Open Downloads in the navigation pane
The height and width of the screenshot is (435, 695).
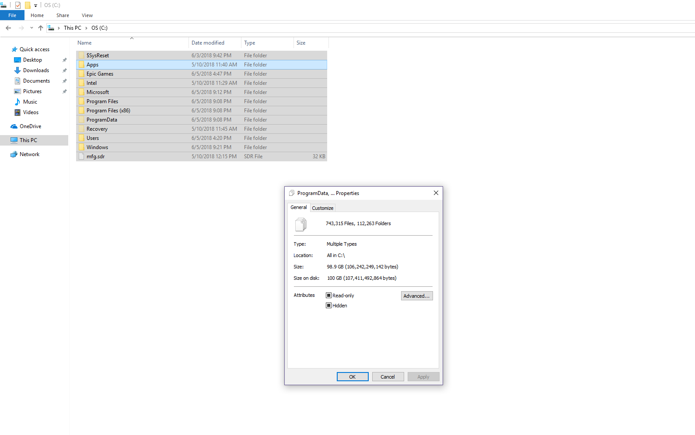pos(36,70)
